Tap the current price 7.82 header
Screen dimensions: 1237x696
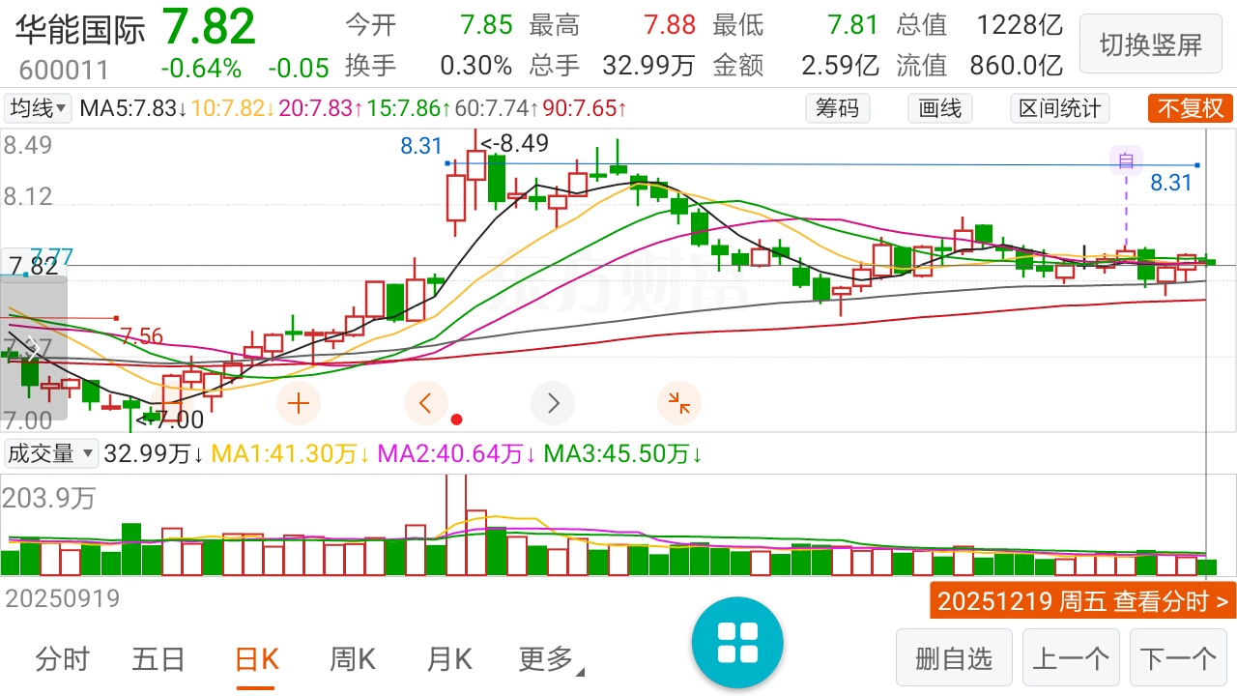coord(208,26)
